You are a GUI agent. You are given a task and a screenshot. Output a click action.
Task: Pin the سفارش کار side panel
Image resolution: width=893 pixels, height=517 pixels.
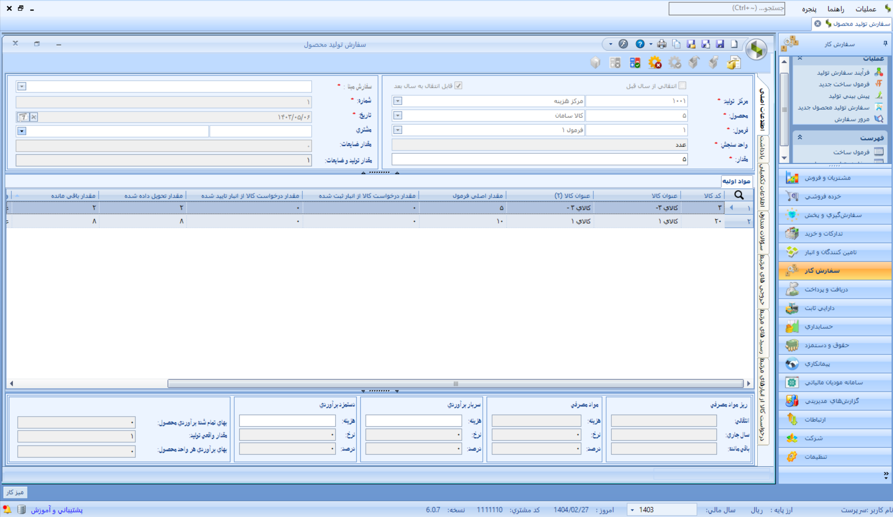point(885,44)
